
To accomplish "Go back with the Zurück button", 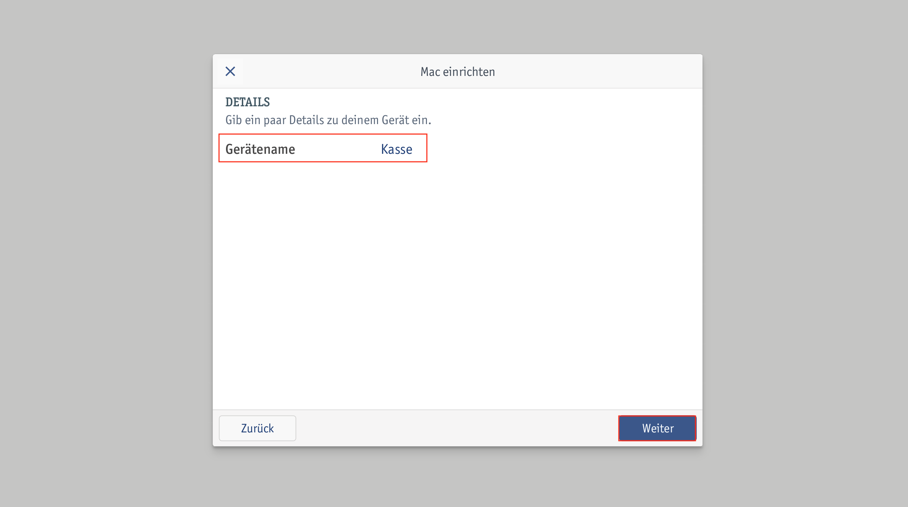I will tap(257, 428).
